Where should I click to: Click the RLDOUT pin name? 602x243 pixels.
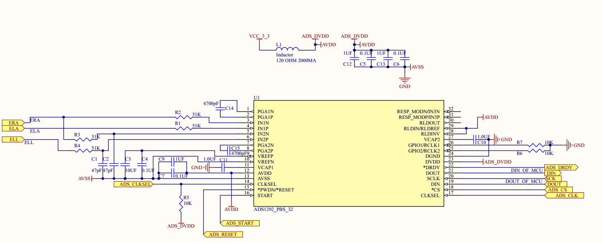(430, 123)
